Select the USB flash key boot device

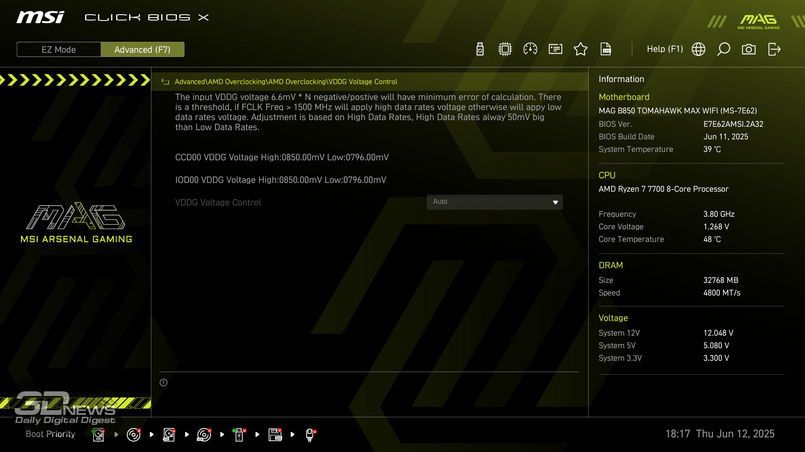239,434
